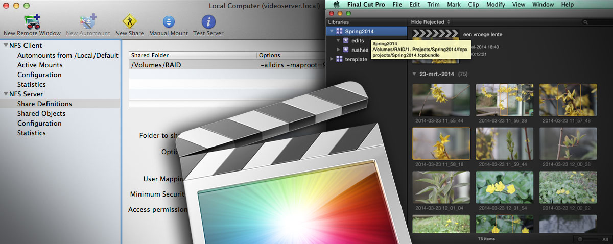Viewport: 613px width, 244px height.
Task: Click the Shared Folder column header
Action: [193, 55]
